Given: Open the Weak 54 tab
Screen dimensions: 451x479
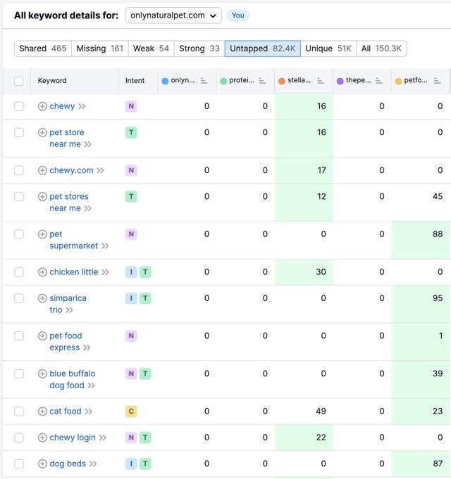Looking at the screenshot, I should [151, 49].
